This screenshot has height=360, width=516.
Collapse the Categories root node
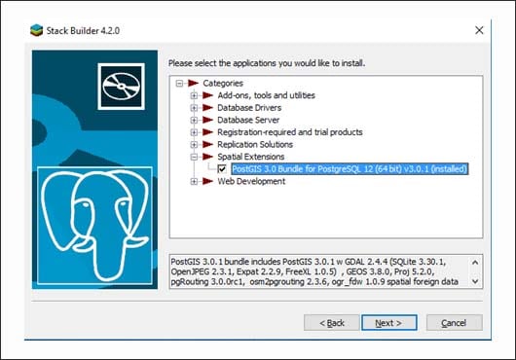point(179,83)
